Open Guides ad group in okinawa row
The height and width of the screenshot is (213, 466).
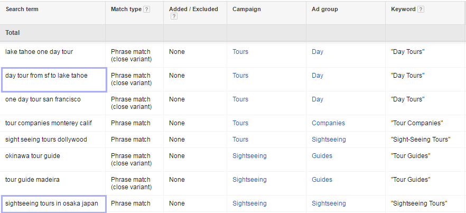click(322, 156)
